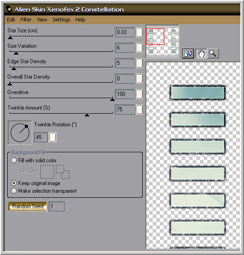Click the Edge Star Density value field
This screenshot has width=244, height=255.
tap(125, 63)
